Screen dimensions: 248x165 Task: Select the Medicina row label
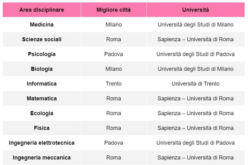click(42, 24)
